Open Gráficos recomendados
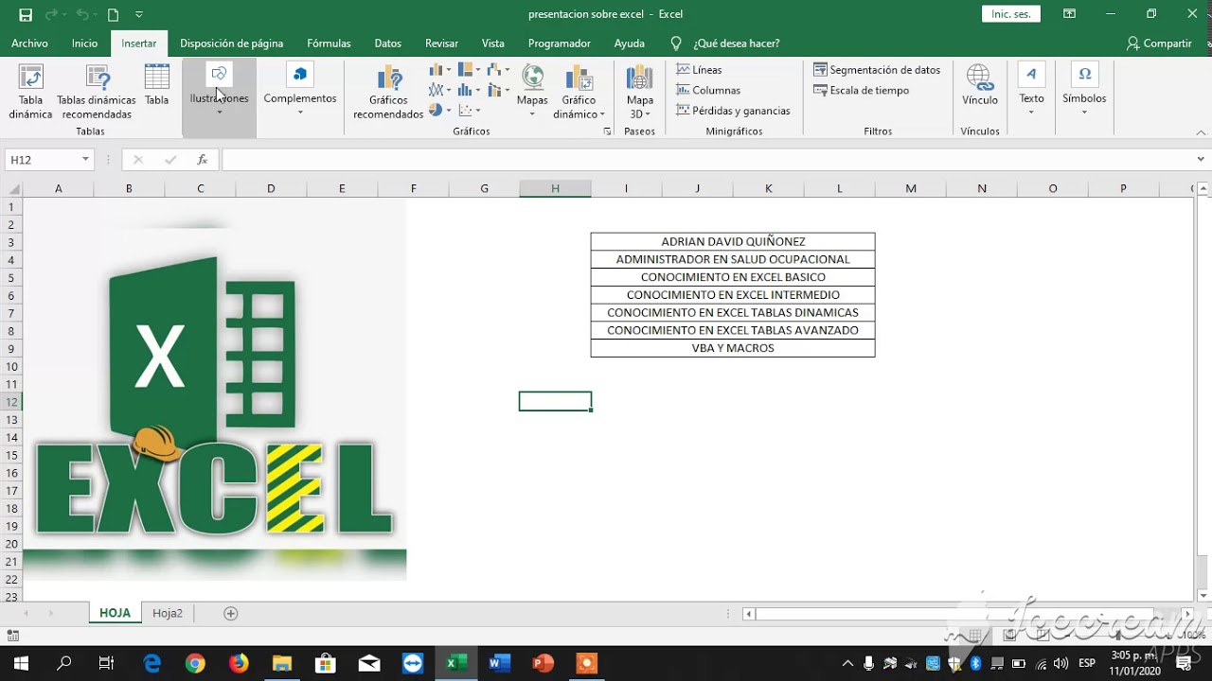 (388, 92)
